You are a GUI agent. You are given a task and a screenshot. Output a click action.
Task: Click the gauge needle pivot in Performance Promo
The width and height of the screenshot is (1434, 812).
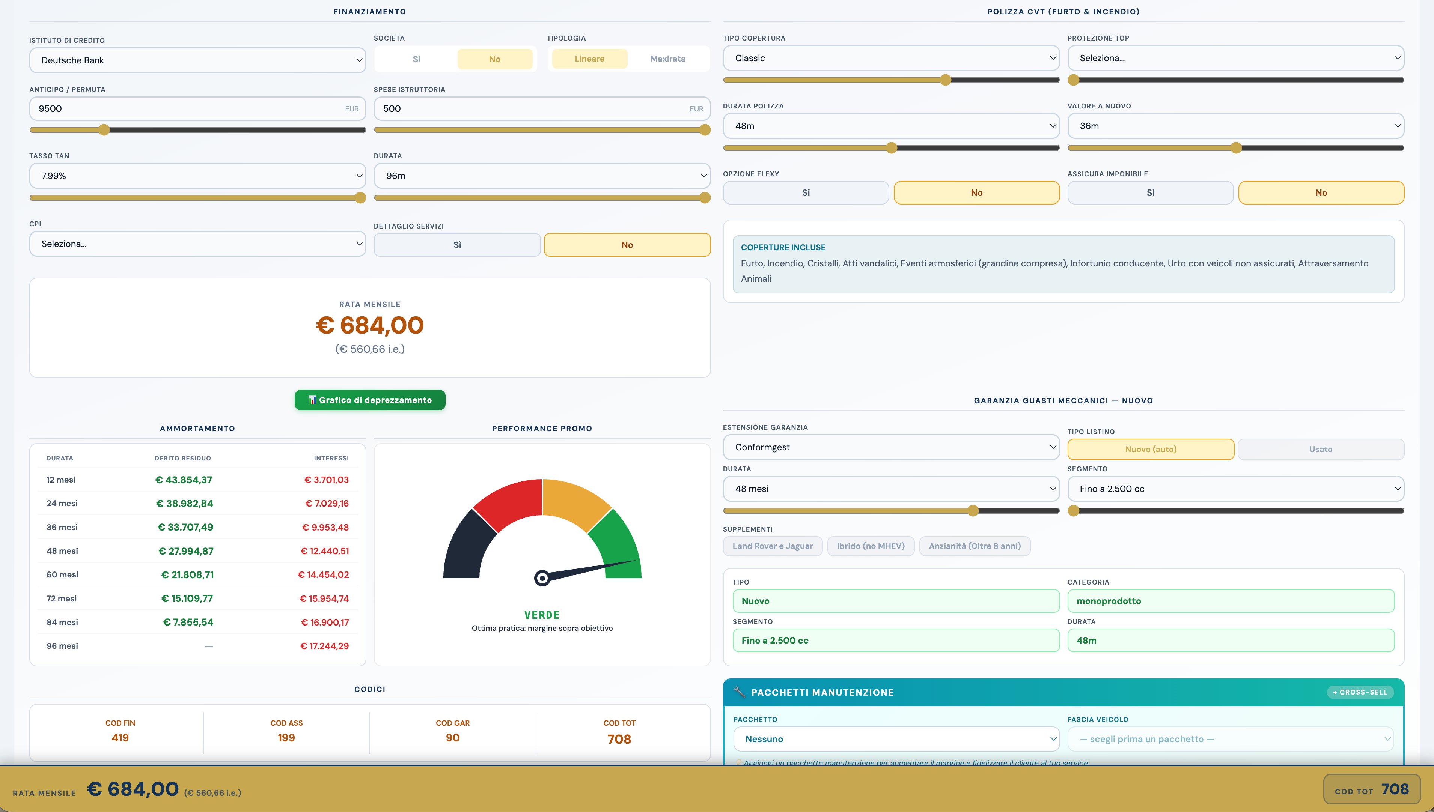tap(542, 578)
